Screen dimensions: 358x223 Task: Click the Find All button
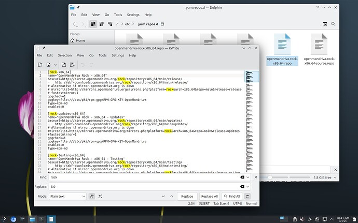(x=232, y=196)
